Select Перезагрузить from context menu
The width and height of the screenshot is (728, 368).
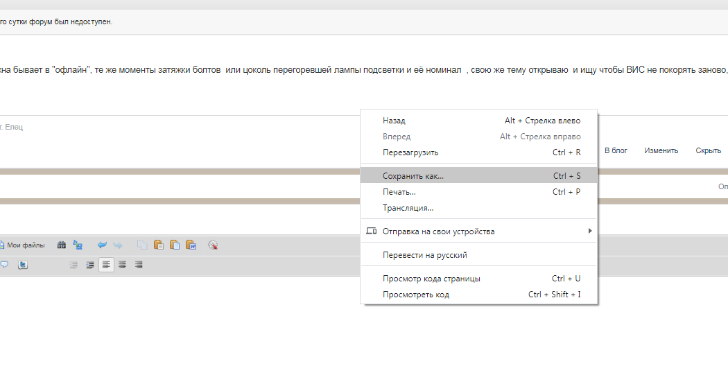(478, 152)
